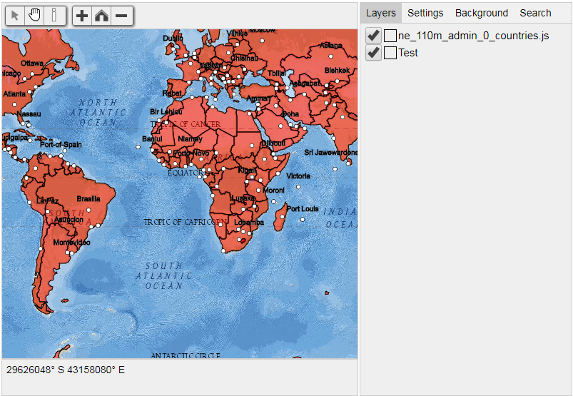Viewport: 573px width, 396px height.
Task: Toggle visibility of ne_110m_admin_0_countries.js layer checkmark
Action: [x=373, y=36]
